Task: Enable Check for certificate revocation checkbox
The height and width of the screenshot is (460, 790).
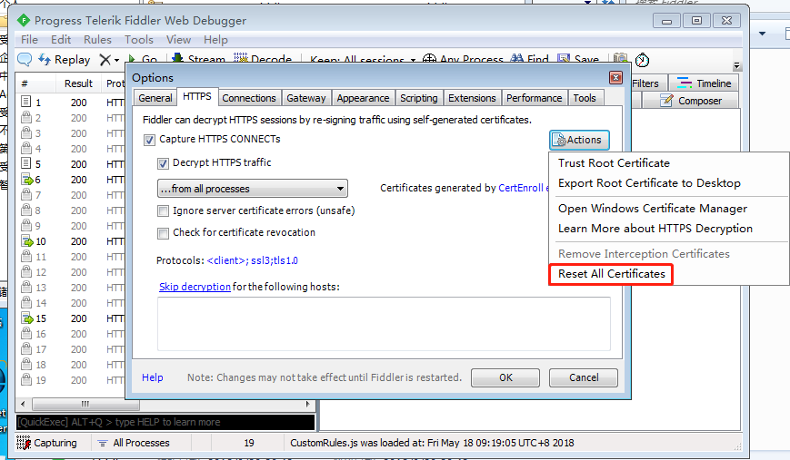Action: coord(163,233)
